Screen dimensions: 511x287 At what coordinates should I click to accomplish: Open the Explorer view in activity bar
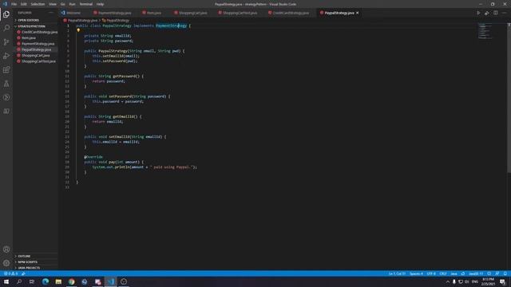coord(6,14)
